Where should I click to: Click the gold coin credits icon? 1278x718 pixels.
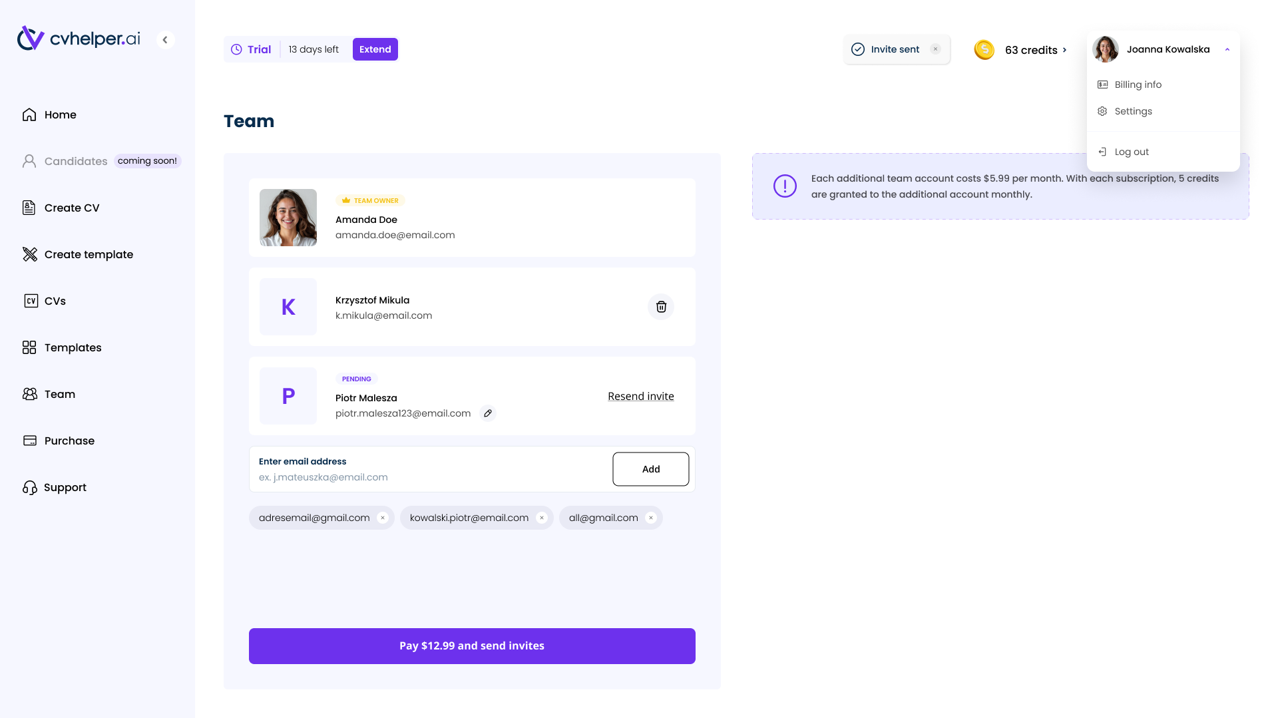[984, 50]
